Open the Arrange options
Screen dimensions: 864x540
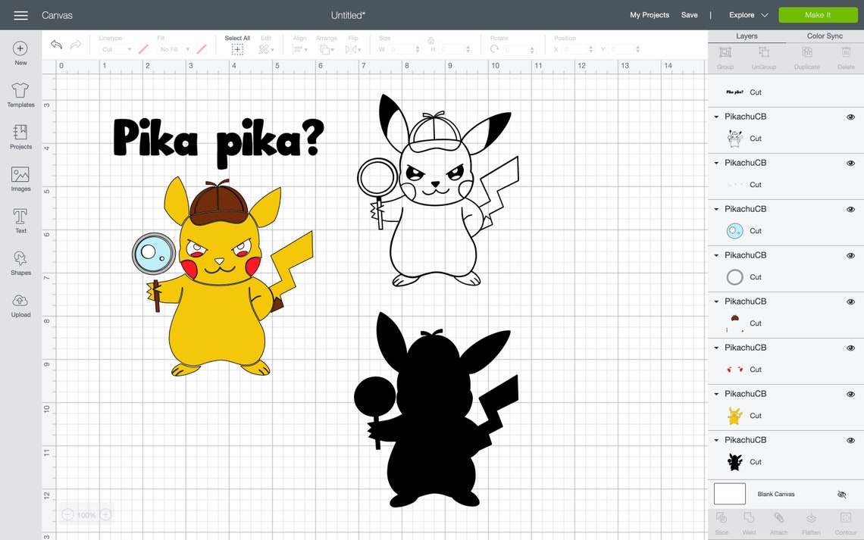pyautogui.click(x=327, y=49)
